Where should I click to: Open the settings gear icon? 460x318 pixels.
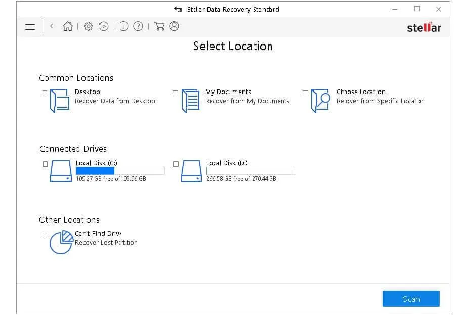(x=89, y=27)
